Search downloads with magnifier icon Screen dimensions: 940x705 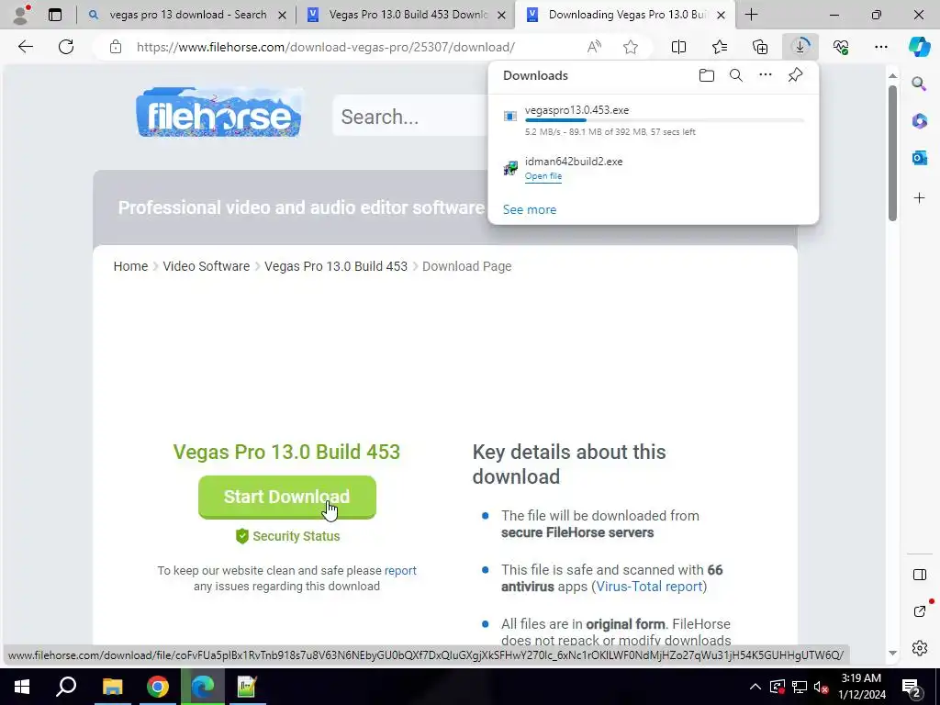(735, 75)
